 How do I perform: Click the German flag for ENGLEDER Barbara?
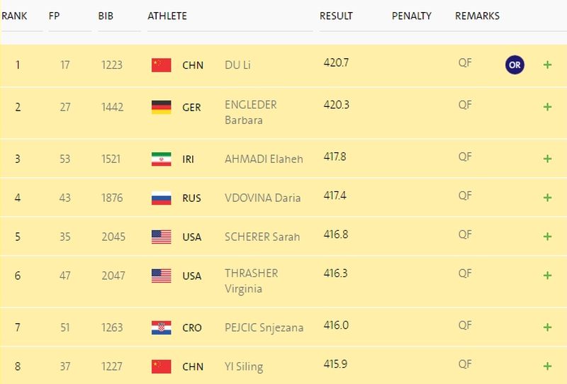[162, 107]
